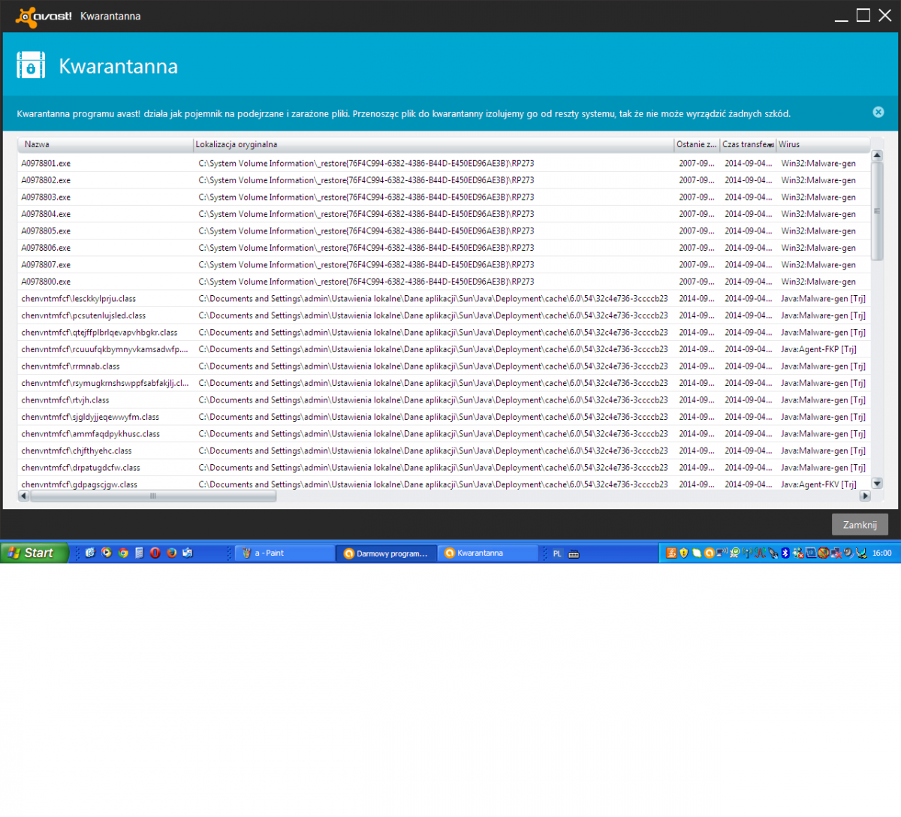Click the quarantine chest icon in header
The height and width of the screenshot is (817, 901).
click(31, 66)
